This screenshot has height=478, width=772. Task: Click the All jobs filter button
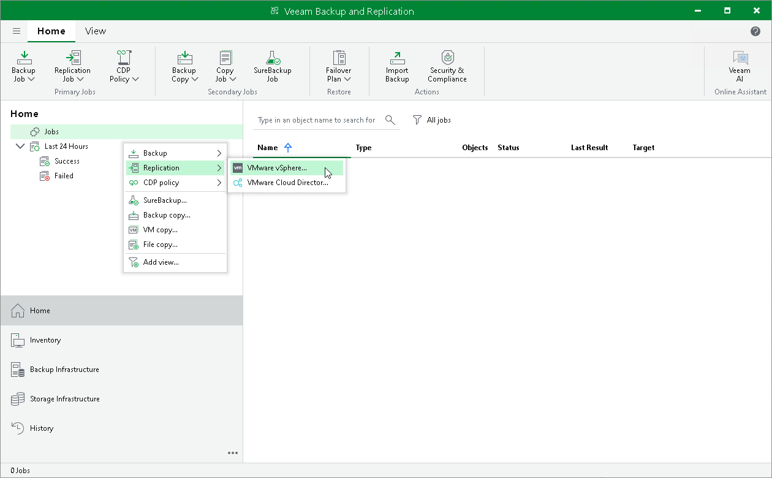[x=432, y=120]
